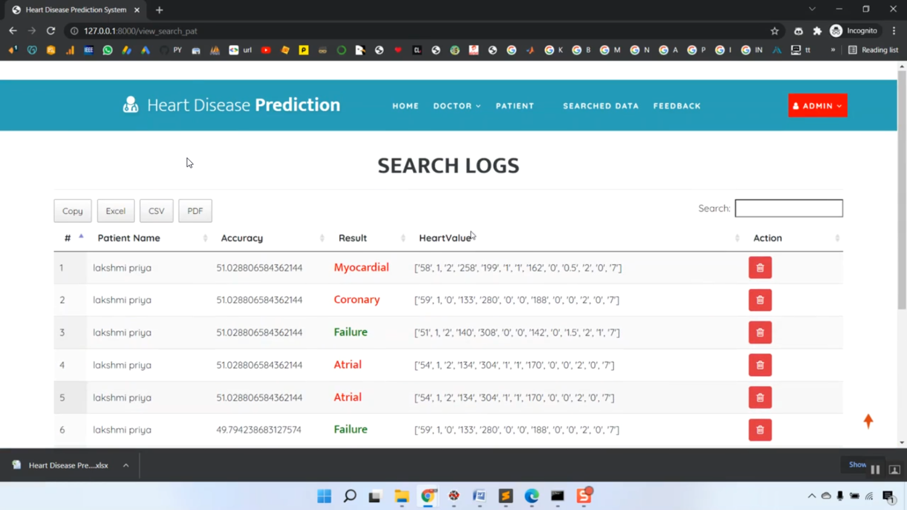Viewport: 907px width, 510px height.
Task: Open the Chrome extensions puzzle icon
Action: [818, 31]
